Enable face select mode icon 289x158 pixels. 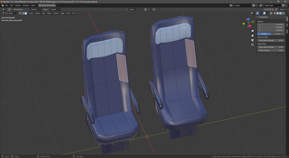pos(26,13)
